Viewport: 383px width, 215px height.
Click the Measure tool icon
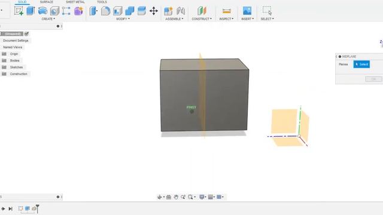pos(227,11)
